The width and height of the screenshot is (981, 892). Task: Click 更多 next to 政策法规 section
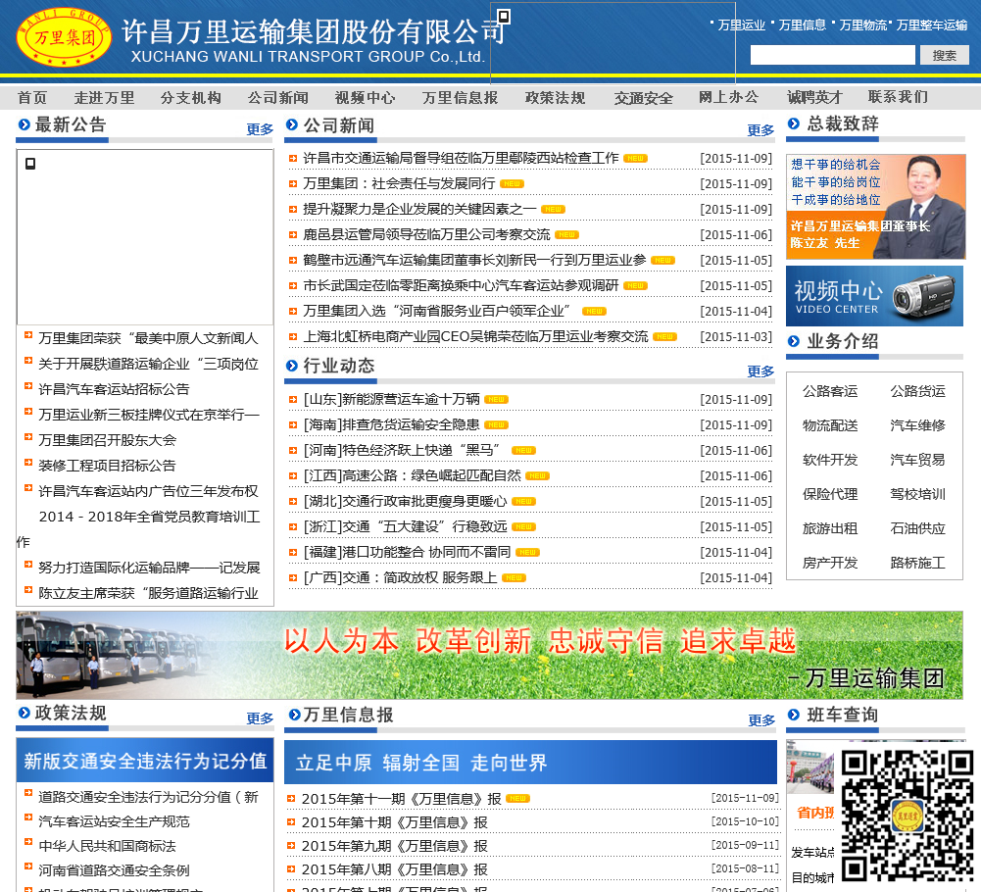pyautogui.click(x=260, y=718)
